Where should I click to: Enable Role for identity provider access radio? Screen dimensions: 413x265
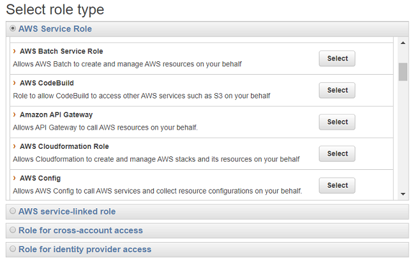13,250
